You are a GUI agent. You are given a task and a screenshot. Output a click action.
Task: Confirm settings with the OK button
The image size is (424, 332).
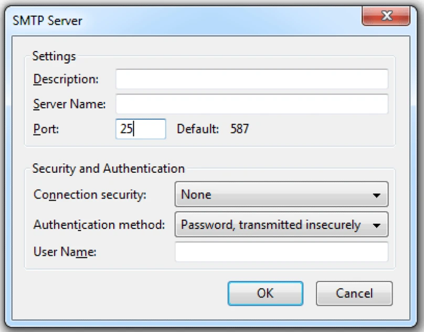[265, 293]
